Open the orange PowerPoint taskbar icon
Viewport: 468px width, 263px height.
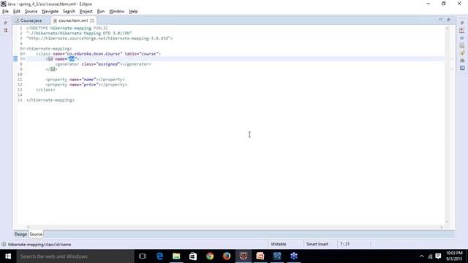coord(260,256)
